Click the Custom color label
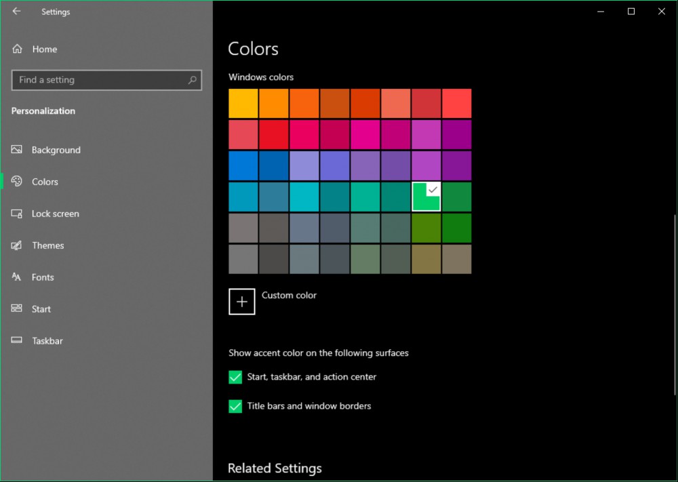The image size is (678, 482). point(289,296)
